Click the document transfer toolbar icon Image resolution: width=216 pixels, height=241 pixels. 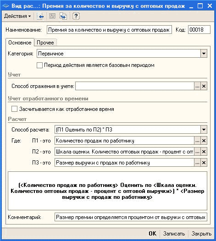pos(63,16)
